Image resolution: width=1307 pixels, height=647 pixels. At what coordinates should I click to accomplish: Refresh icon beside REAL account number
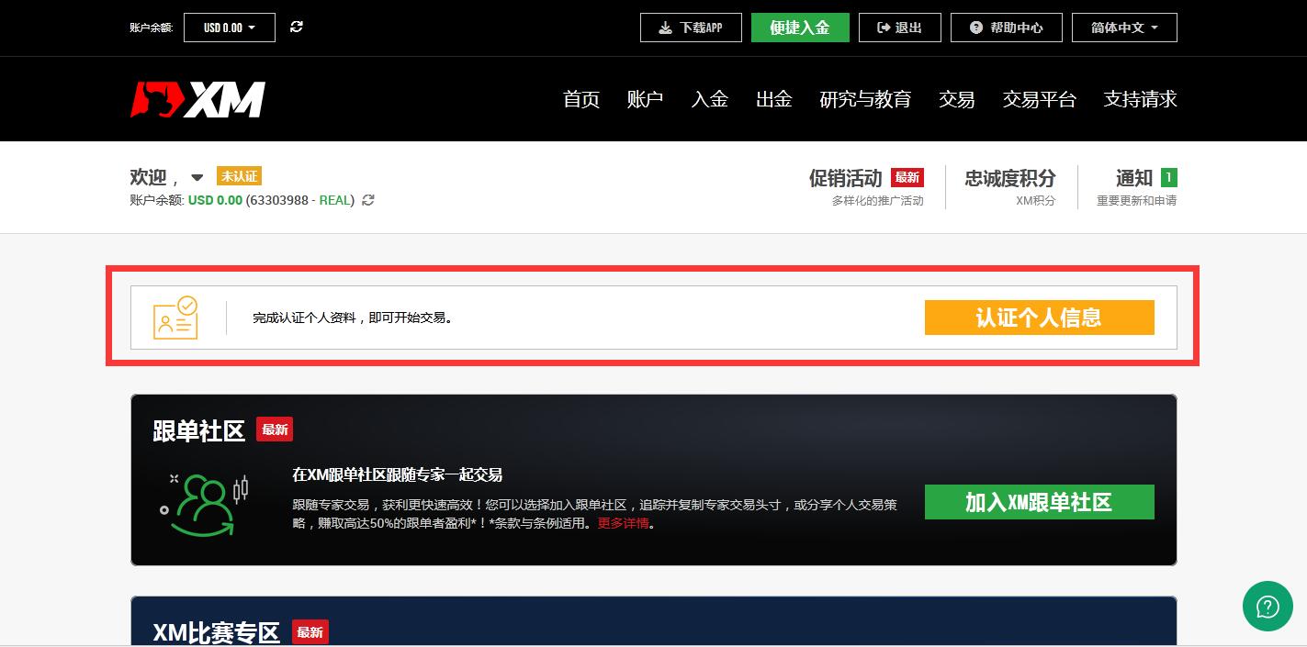point(368,200)
